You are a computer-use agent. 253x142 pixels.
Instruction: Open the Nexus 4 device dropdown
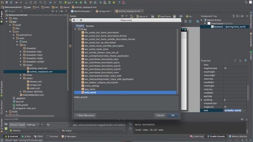coord(142,16)
